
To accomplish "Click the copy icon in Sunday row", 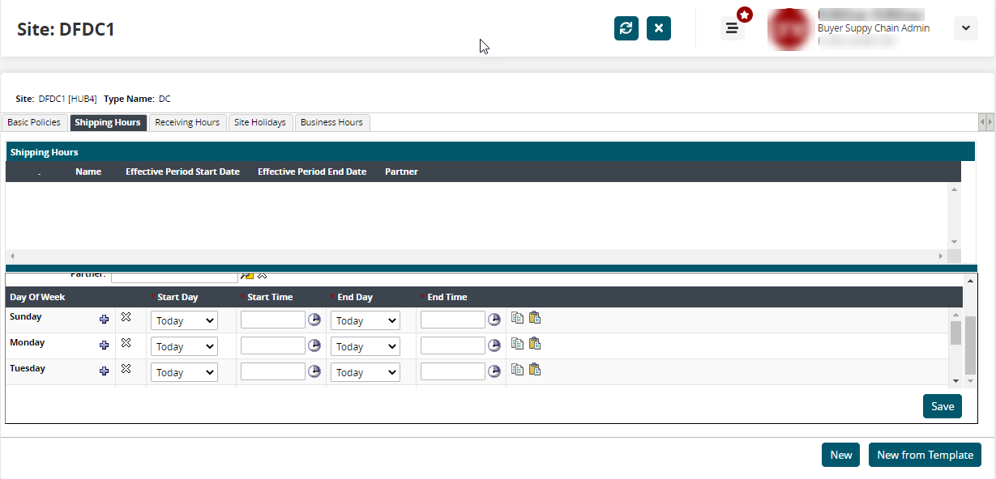I will (x=517, y=318).
